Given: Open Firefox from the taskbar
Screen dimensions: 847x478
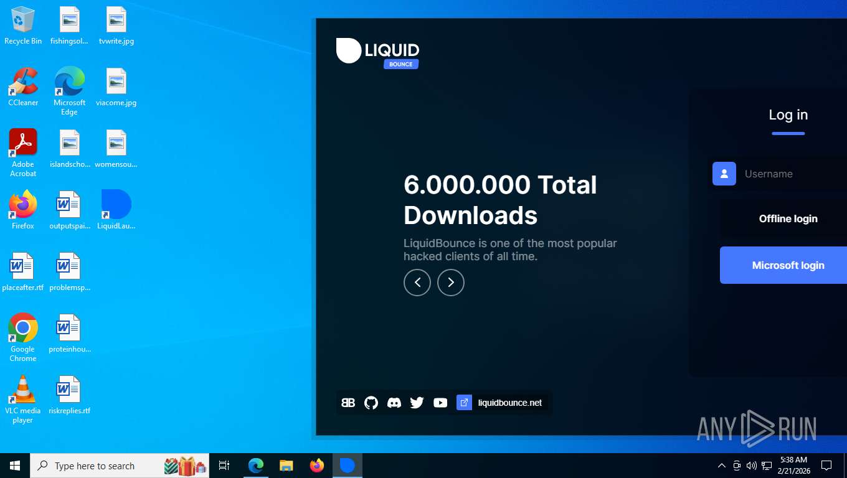Looking at the screenshot, I should (317, 466).
